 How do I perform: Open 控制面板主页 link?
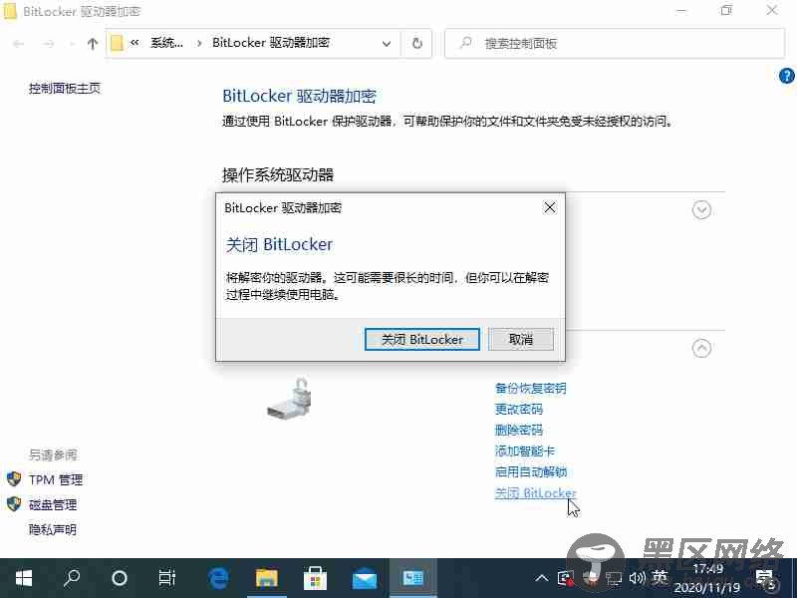(65, 89)
